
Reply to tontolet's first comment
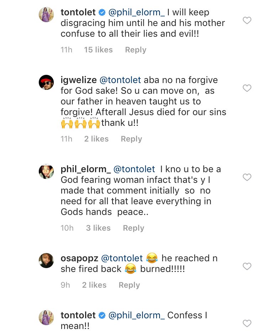[x=135, y=50]
